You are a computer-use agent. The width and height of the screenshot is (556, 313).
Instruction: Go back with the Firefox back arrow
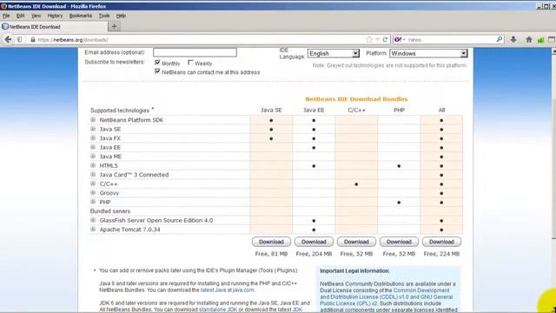(x=8, y=40)
